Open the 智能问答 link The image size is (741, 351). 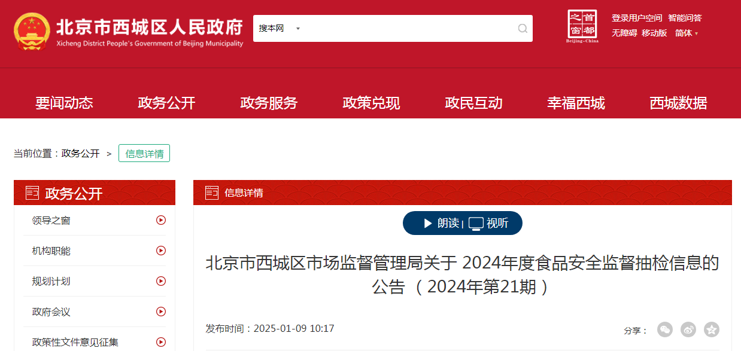click(x=685, y=18)
